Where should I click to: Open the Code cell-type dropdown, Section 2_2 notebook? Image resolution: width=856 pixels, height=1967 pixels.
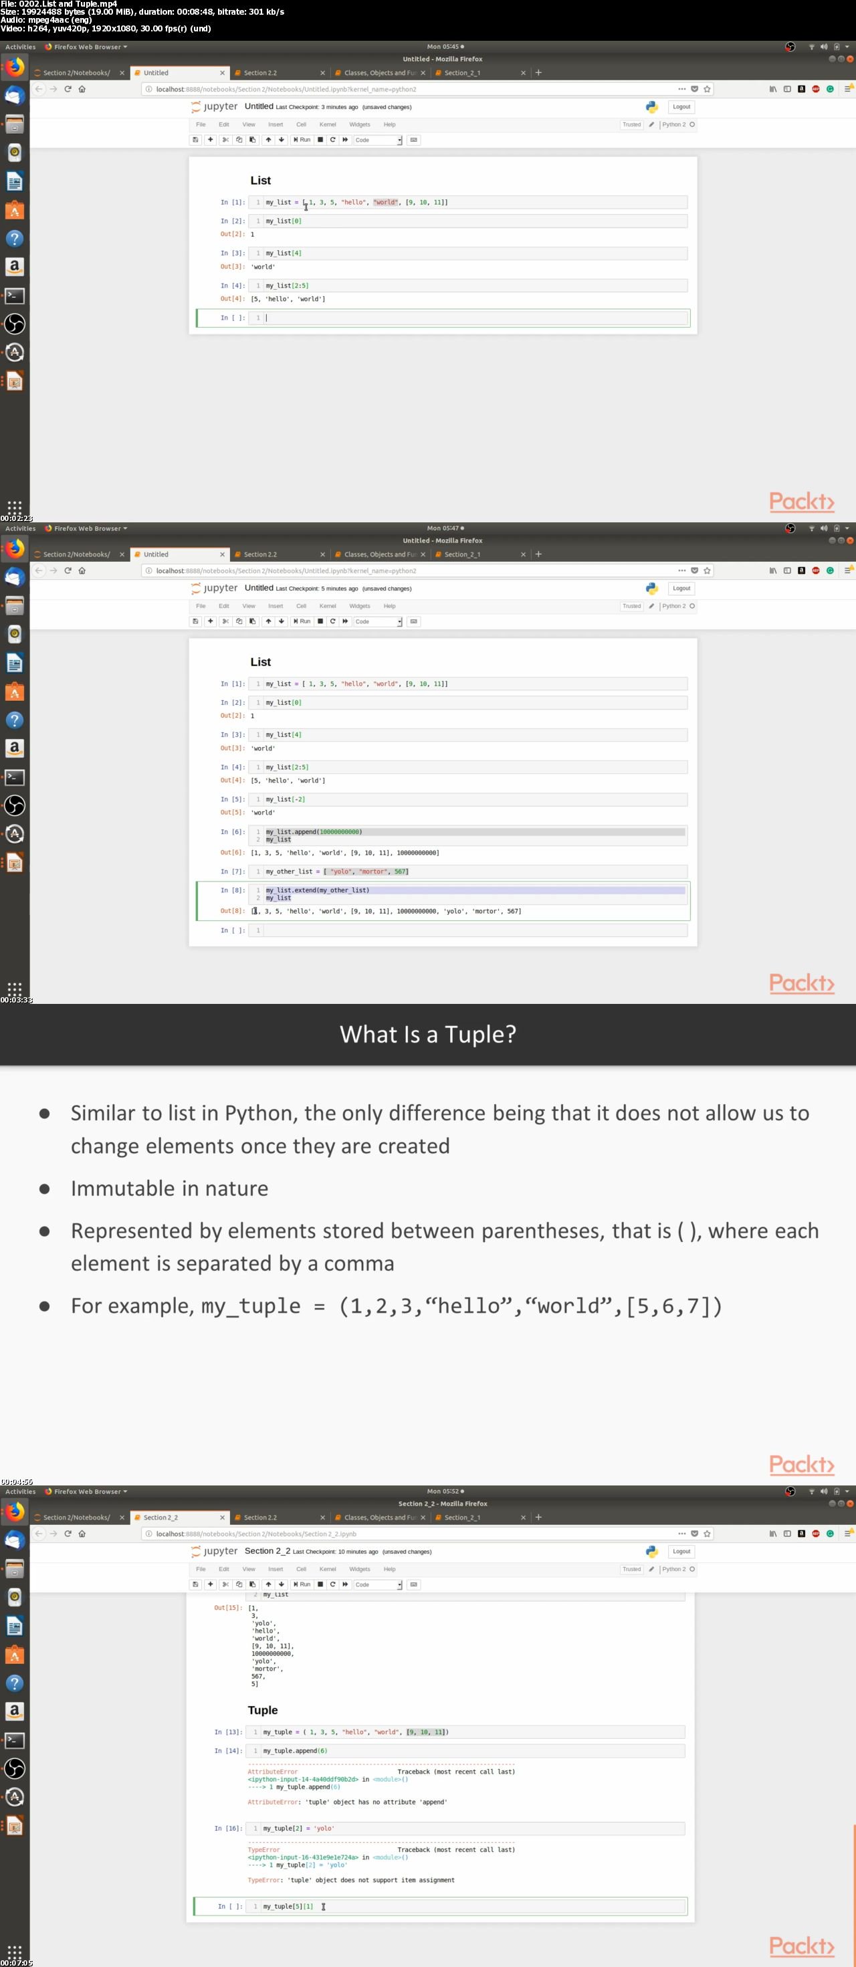click(x=378, y=1584)
